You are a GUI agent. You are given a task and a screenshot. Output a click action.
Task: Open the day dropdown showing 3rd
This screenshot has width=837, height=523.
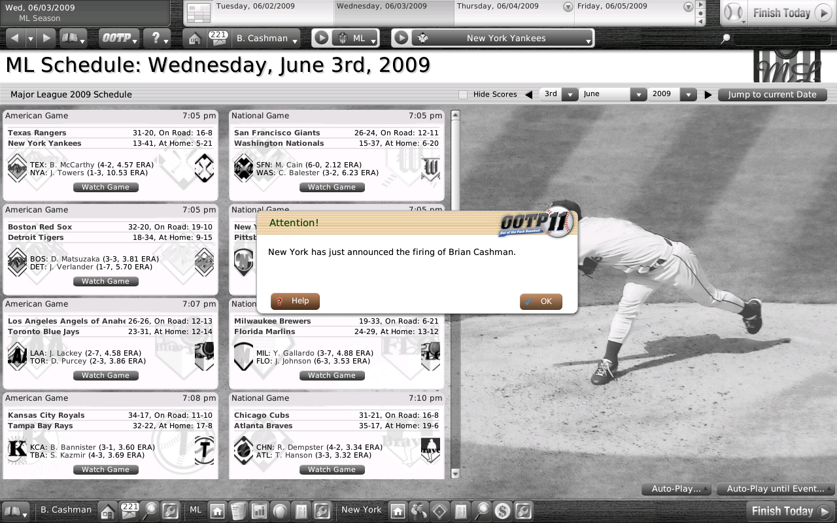tap(560, 94)
